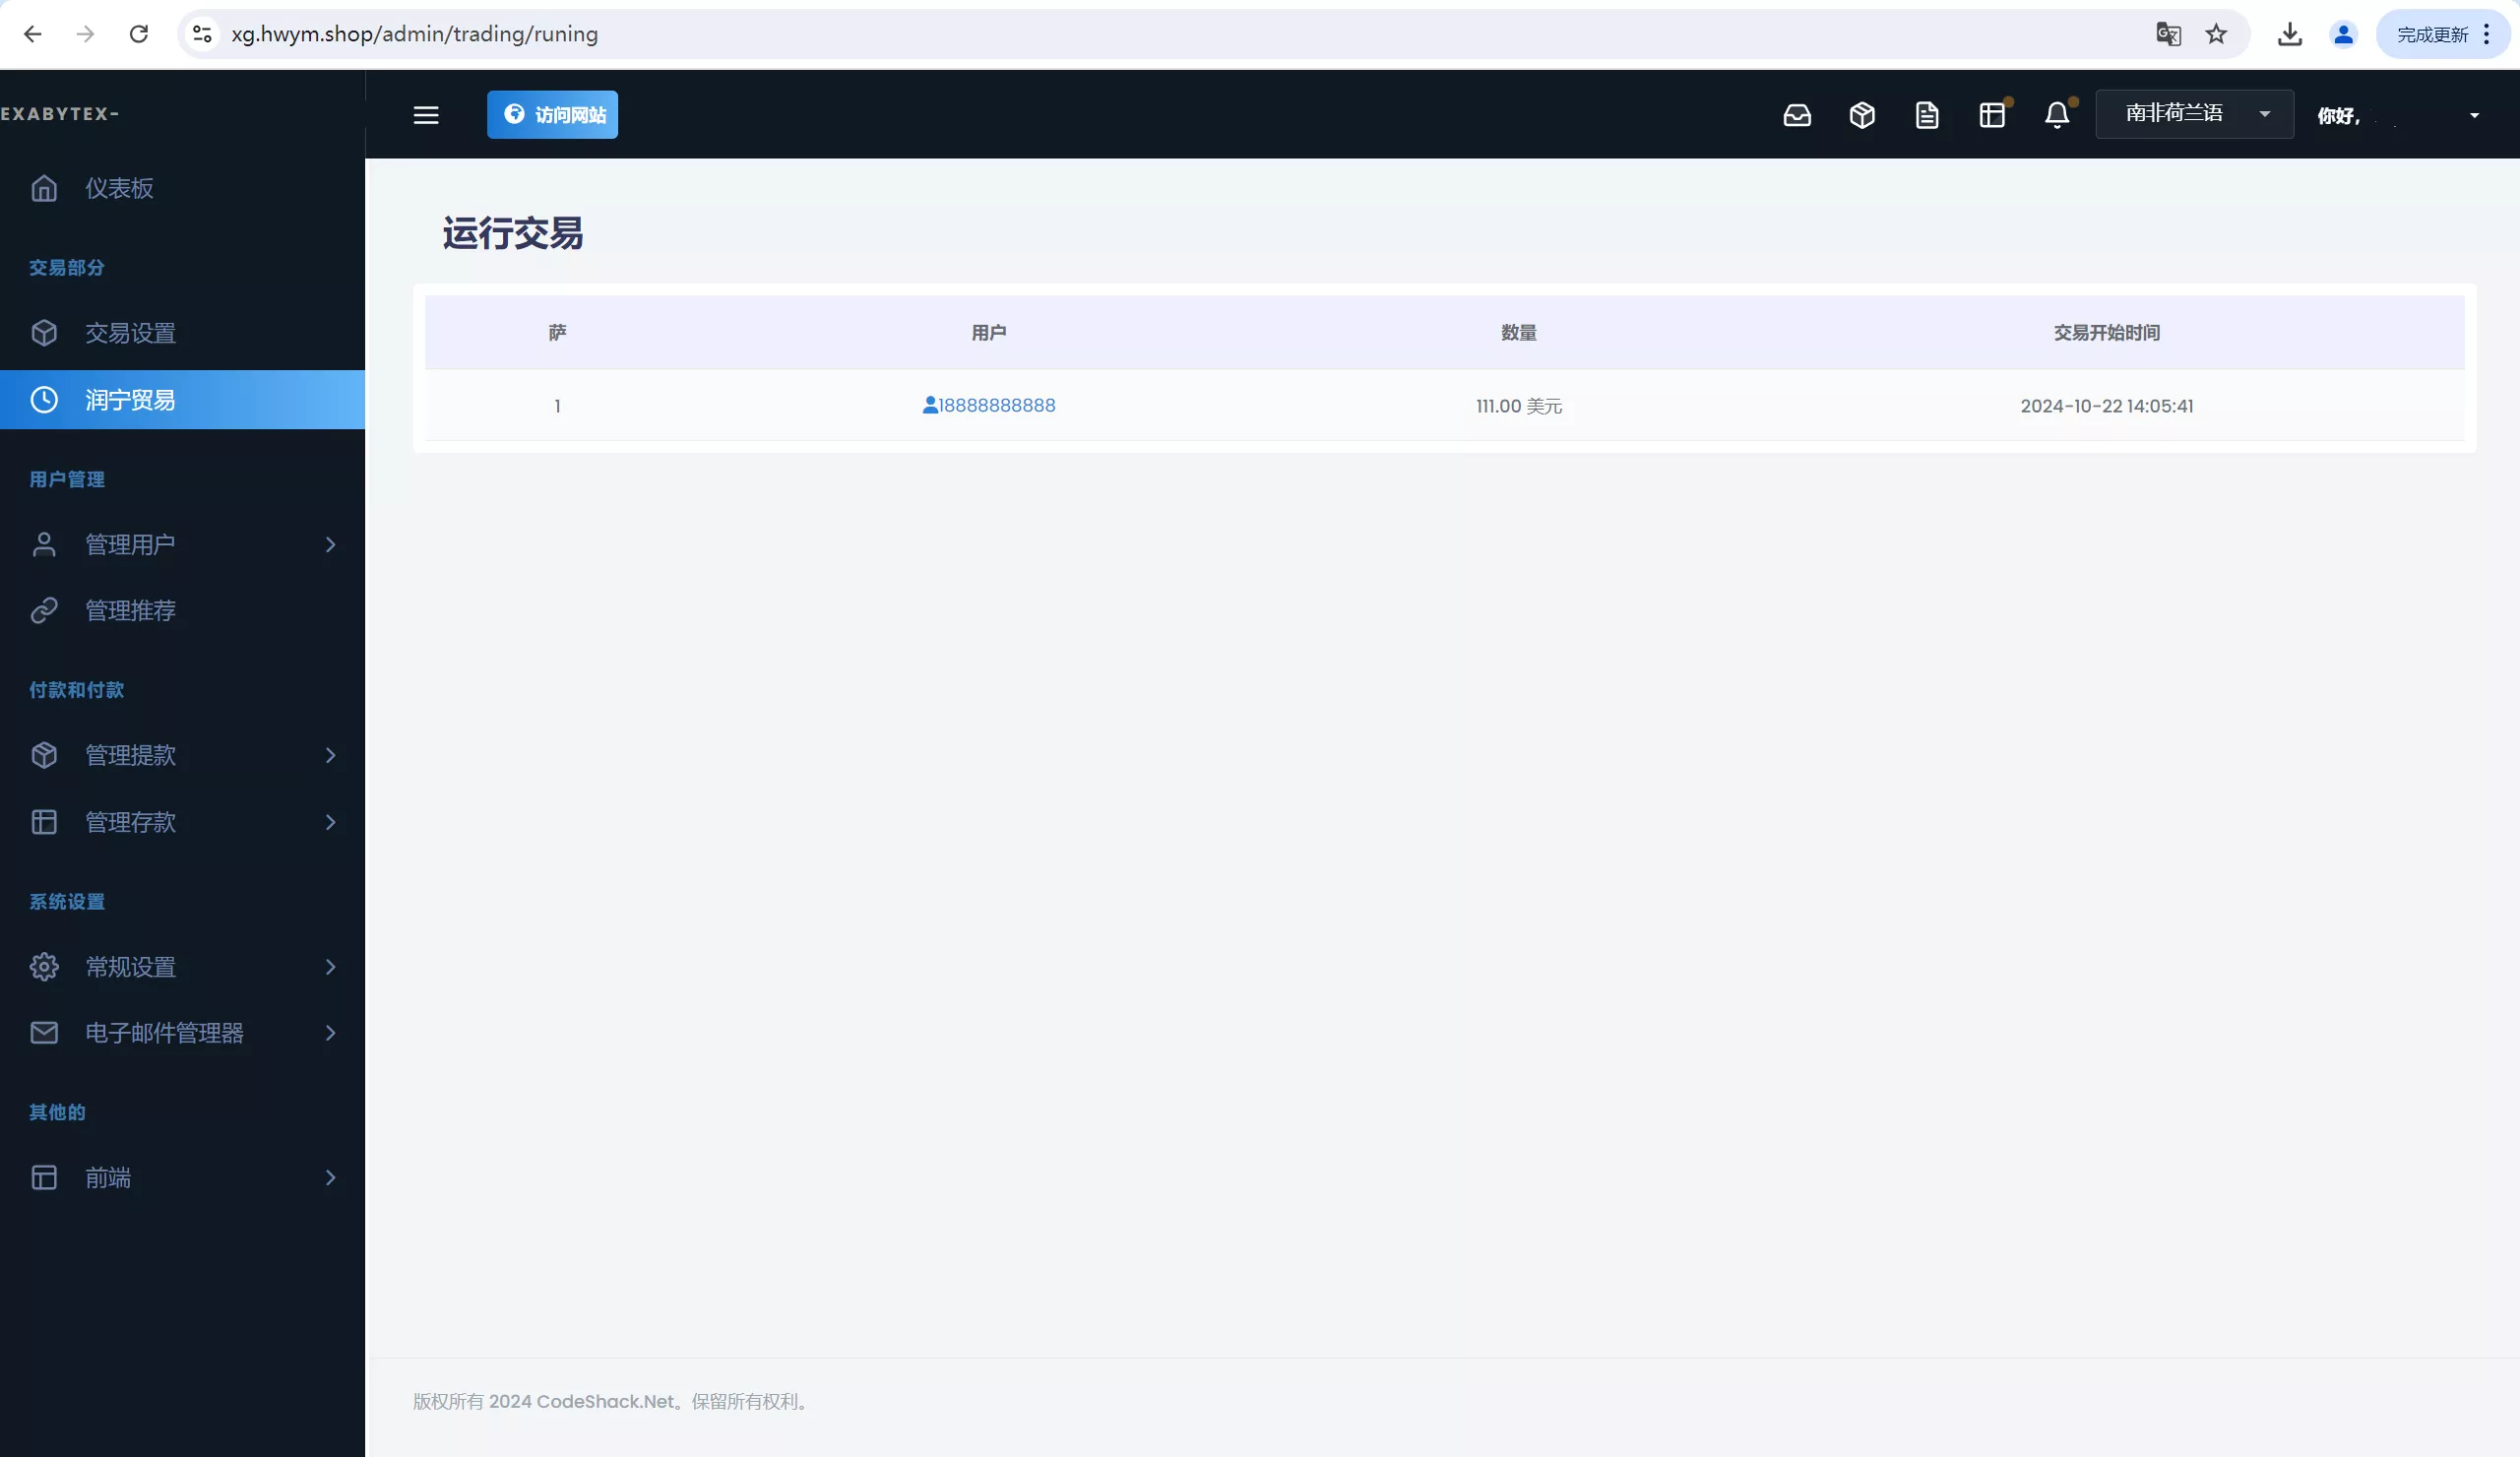Viewport: 2520px width, 1457px height.
Task: Open the user account dropdown after 你好
Action: click(2475, 115)
